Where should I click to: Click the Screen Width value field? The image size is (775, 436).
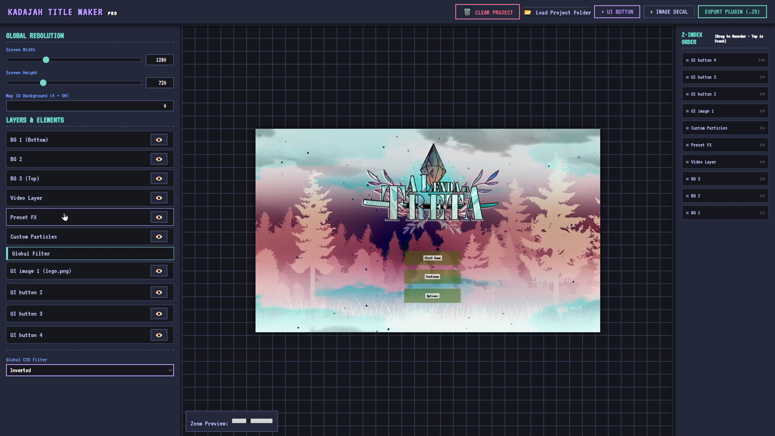pos(160,60)
